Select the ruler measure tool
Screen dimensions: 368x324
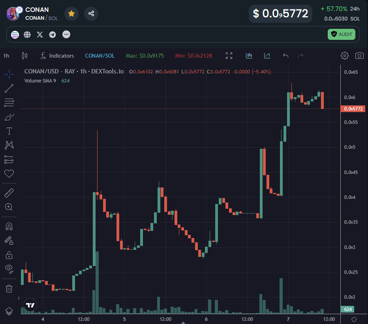[9, 193]
